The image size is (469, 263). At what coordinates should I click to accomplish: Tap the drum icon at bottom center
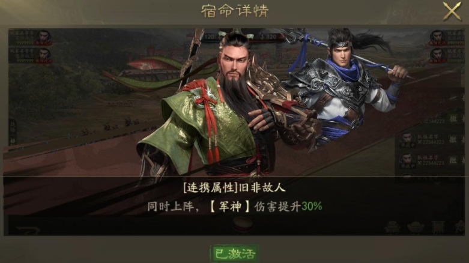[x=243, y=225]
